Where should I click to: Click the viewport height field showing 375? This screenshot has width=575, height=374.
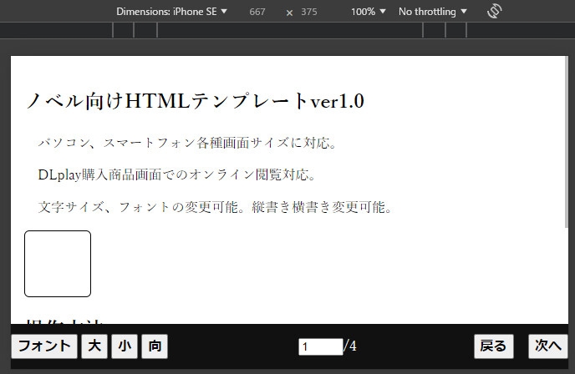pos(309,12)
